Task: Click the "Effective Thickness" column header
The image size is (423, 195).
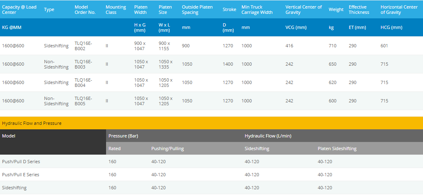Action: click(x=359, y=10)
